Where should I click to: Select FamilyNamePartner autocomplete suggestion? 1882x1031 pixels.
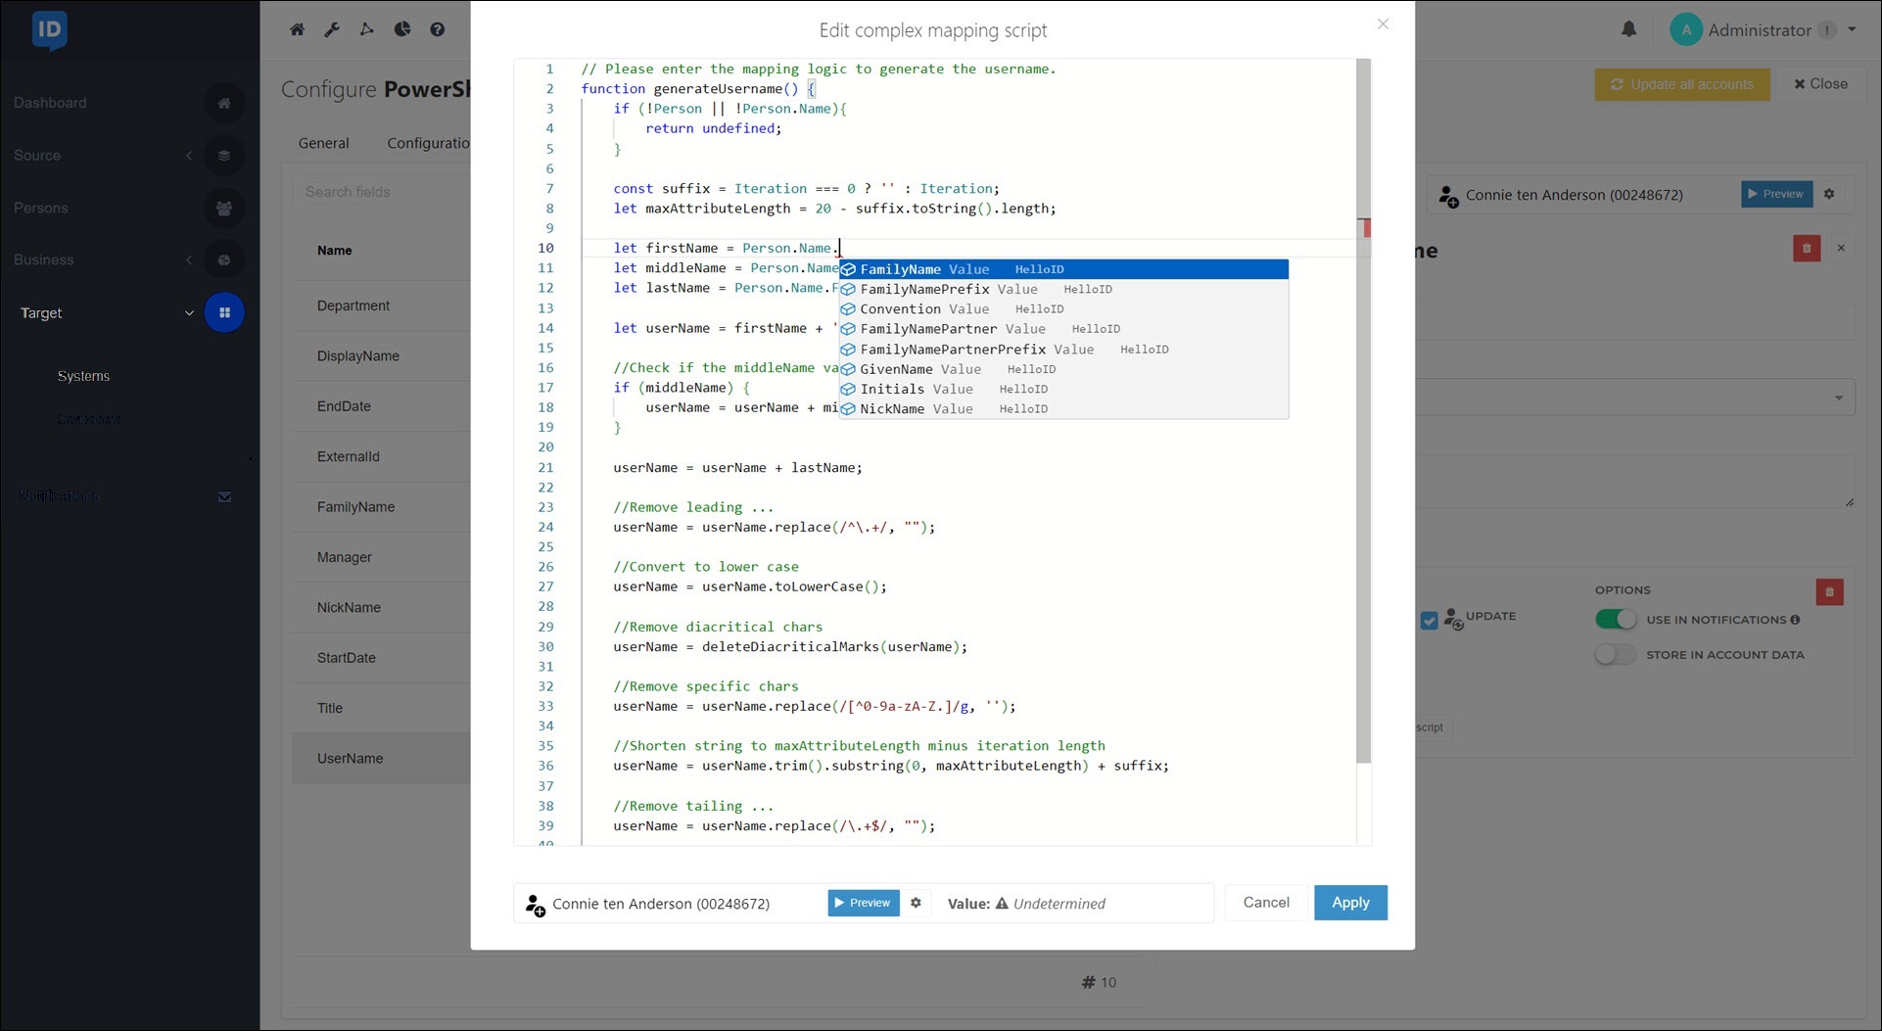pyautogui.click(x=1063, y=329)
